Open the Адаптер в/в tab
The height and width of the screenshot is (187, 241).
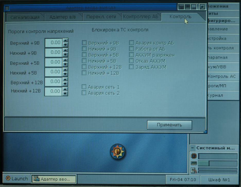(x=63, y=17)
